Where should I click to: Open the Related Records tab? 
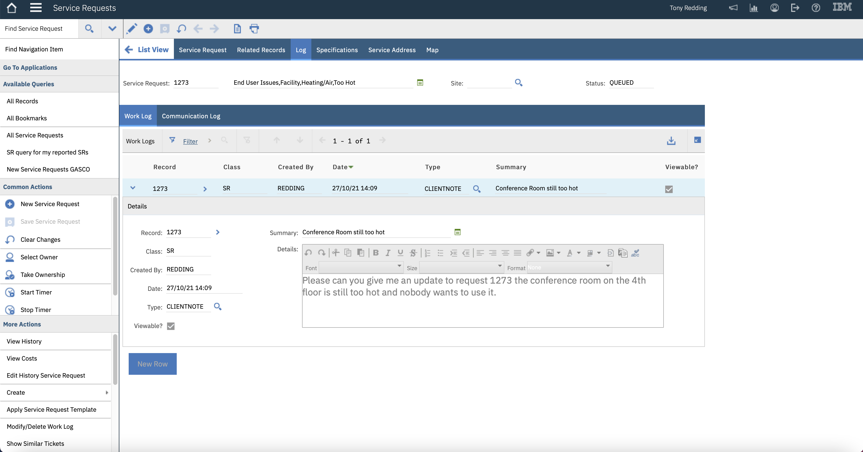coord(261,50)
